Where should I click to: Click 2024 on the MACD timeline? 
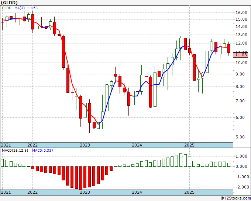(137, 192)
